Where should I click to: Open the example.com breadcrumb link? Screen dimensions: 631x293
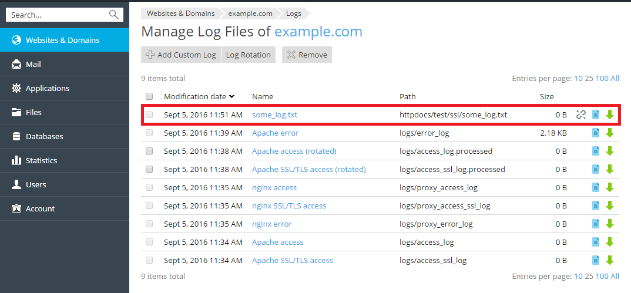coord(251,13)
